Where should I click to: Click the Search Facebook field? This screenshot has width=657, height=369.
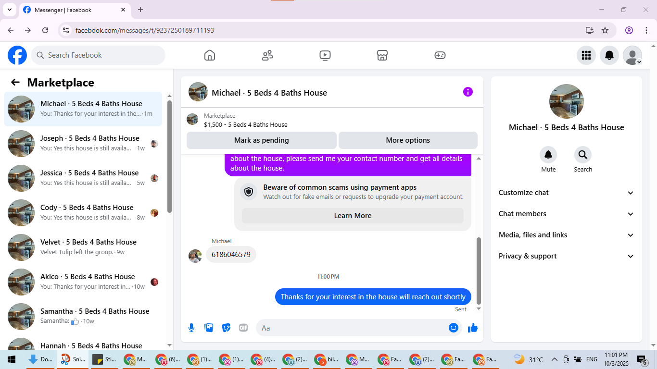[98, 55]
